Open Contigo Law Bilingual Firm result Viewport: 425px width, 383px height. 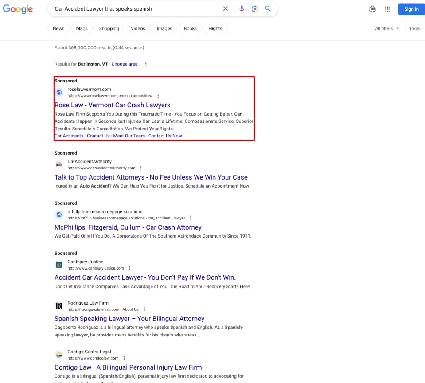coord(128,367)
